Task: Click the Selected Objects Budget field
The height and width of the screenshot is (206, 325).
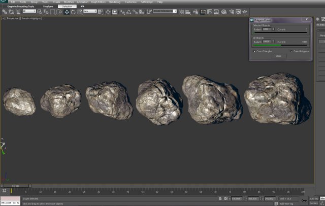Action: tap(266, 29)
